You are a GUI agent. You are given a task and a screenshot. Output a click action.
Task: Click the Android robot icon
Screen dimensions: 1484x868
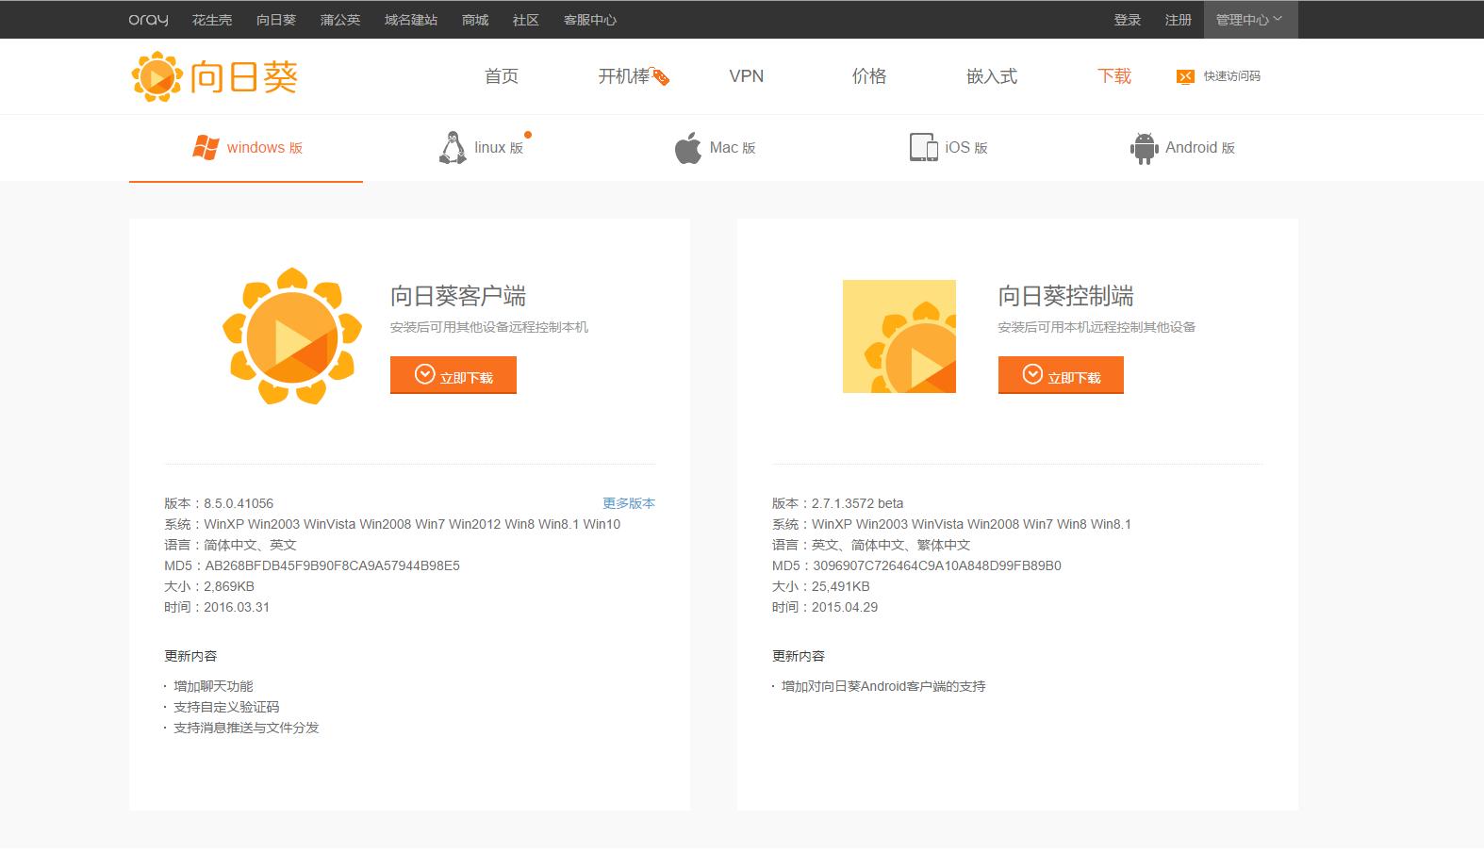click(1144, 148)
